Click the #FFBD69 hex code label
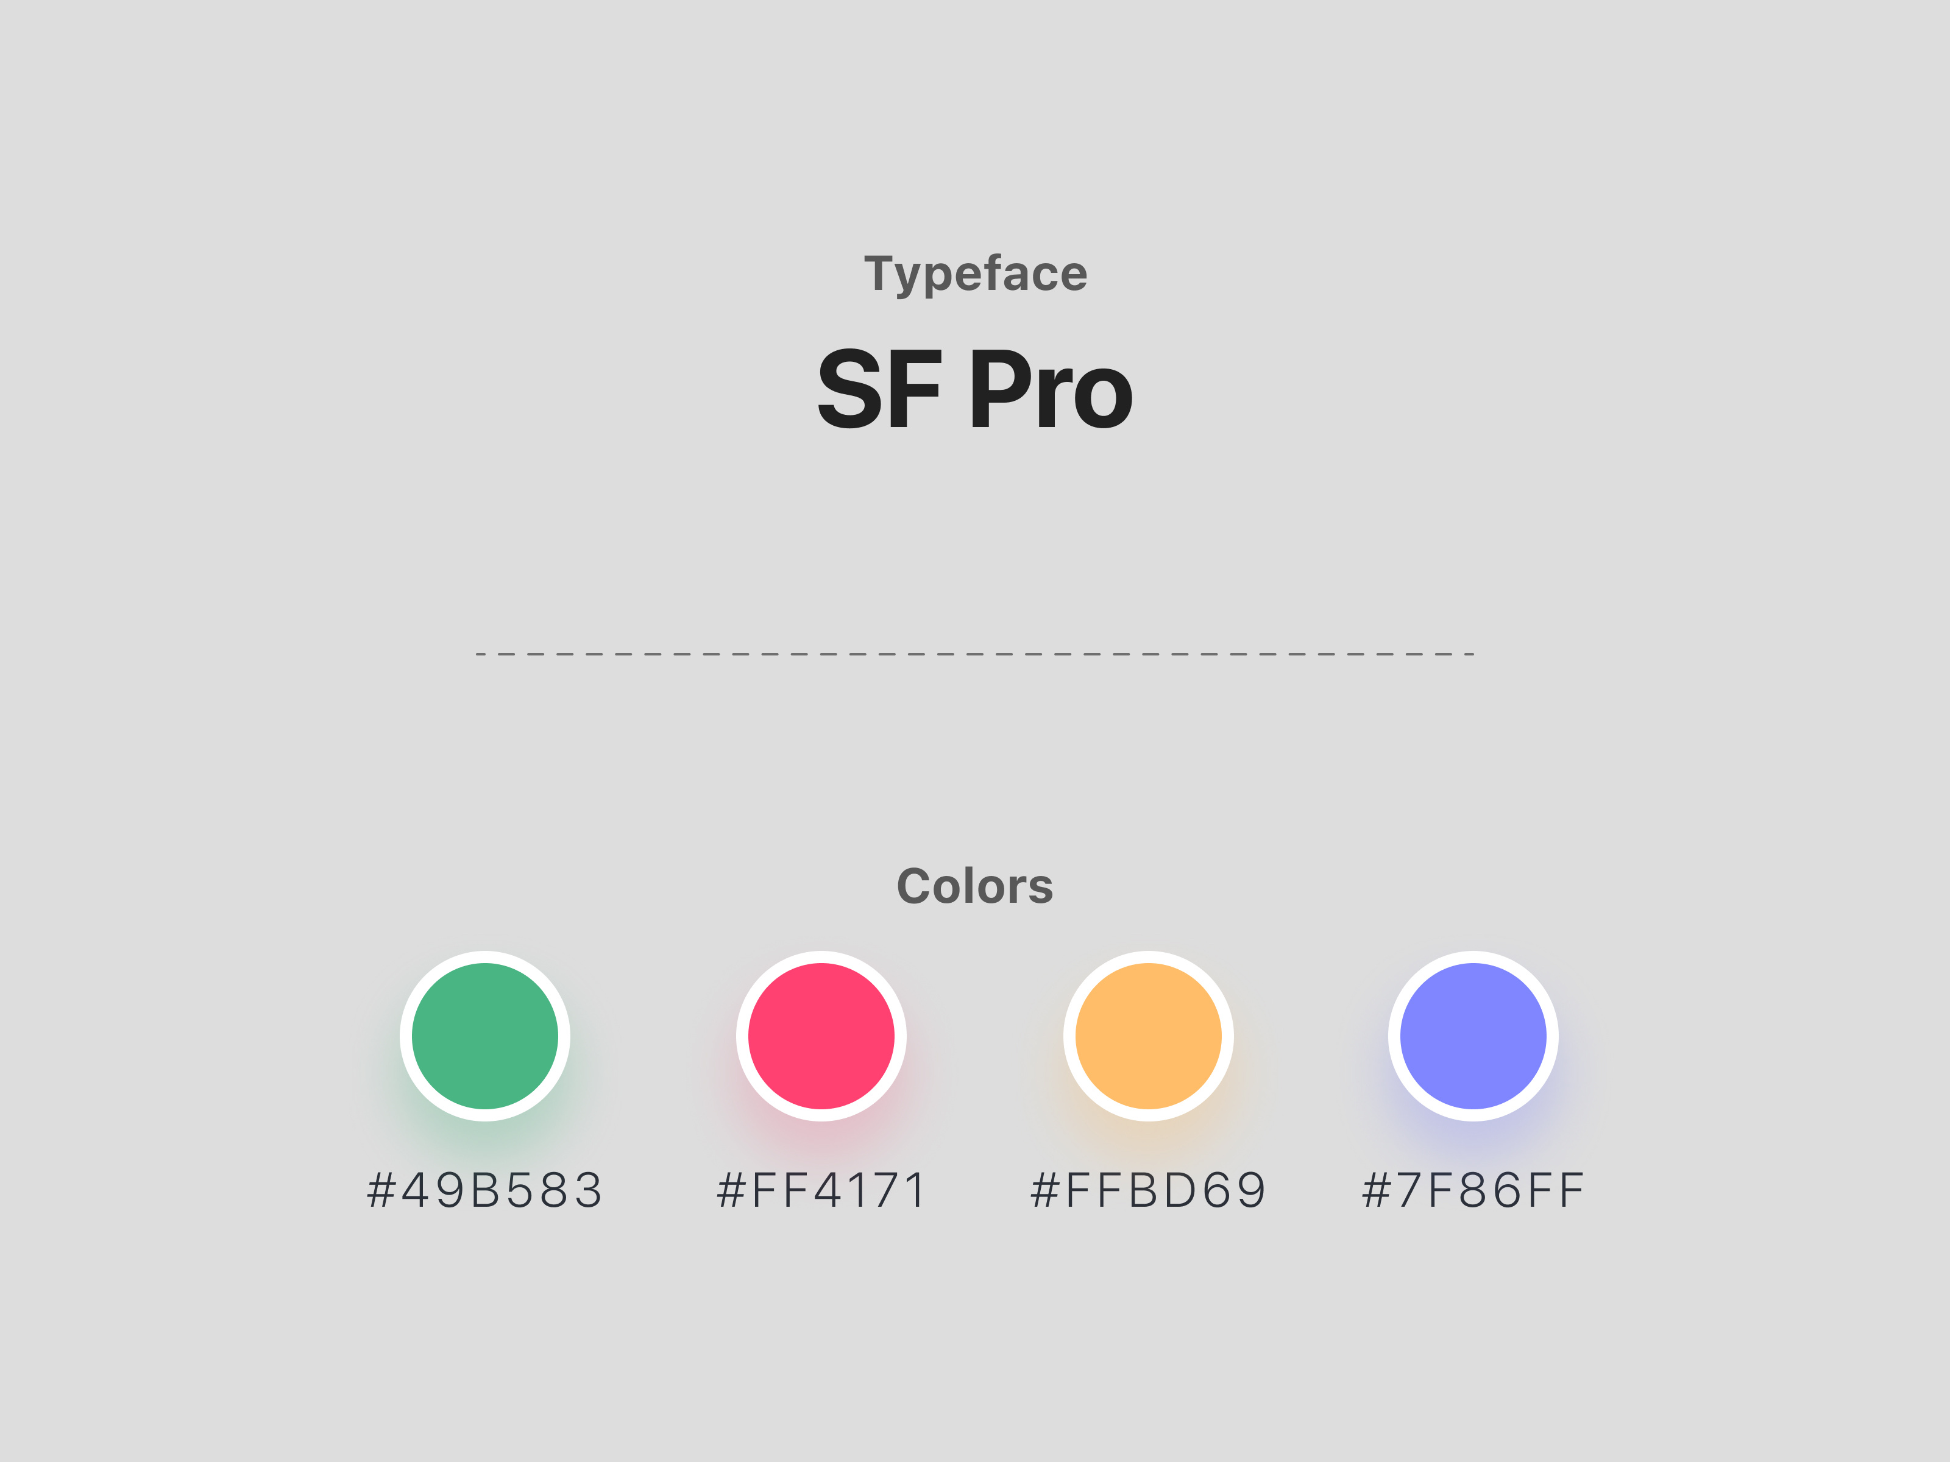This screenshot has width=1950, height=1462. (1148, 1190)
